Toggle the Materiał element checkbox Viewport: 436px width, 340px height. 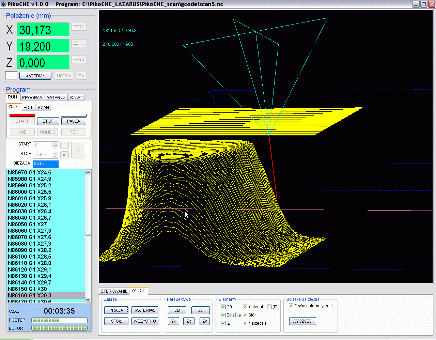(245, 307)
